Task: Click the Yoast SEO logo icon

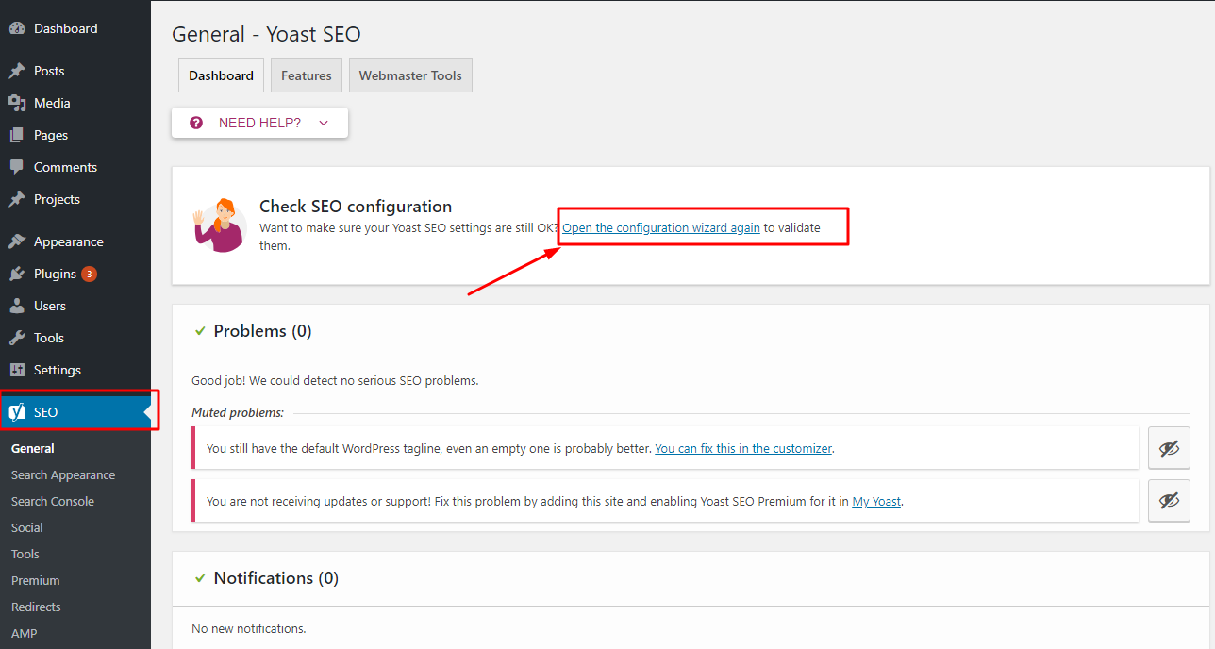Action: 17,412
